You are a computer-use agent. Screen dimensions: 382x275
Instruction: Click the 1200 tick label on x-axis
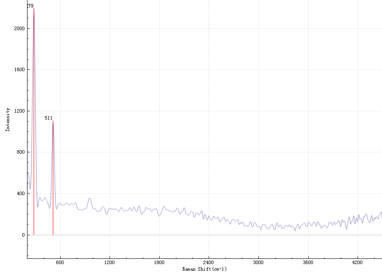tap(110, 262)
